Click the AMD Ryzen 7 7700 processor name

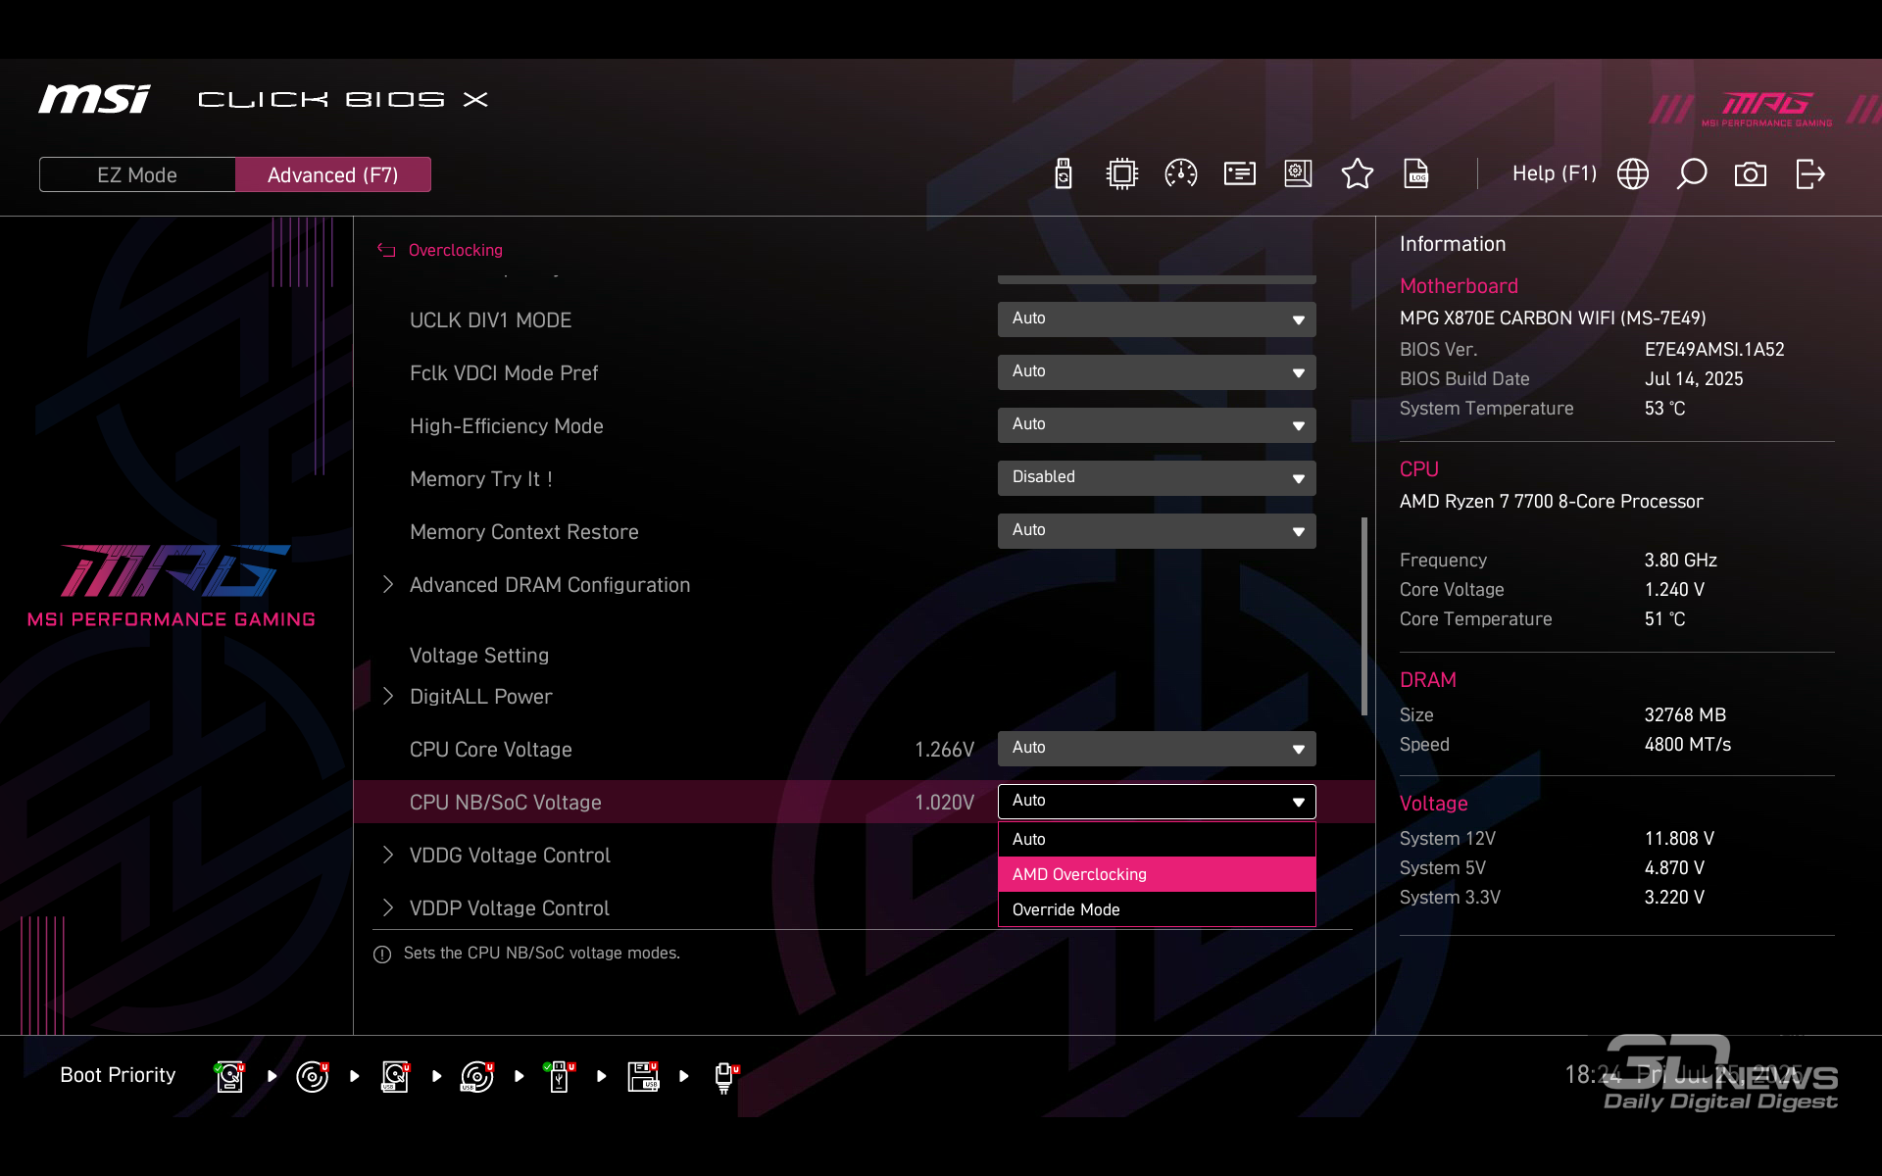1551,502
